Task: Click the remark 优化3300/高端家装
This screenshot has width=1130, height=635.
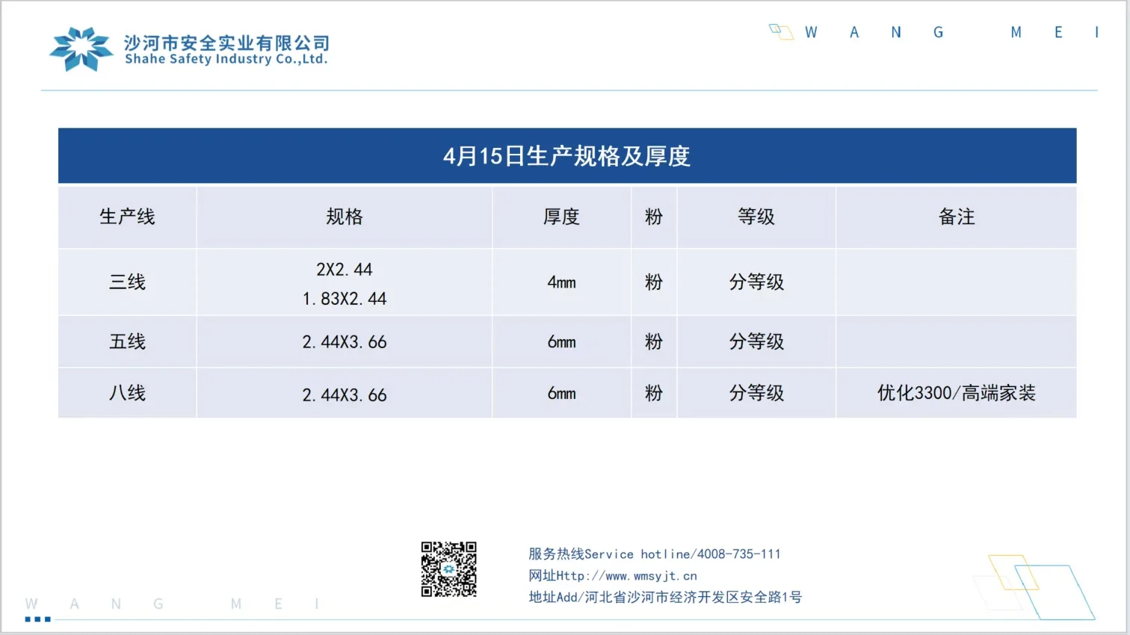Action: tap(957, 393)
